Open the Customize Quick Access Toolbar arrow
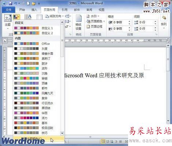This screenshot has width=172, height=146. pyautogui.click(x=39, y=4)
